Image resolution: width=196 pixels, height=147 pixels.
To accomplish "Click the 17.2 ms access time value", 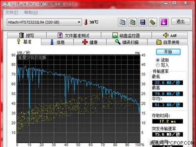I will 167,121.
